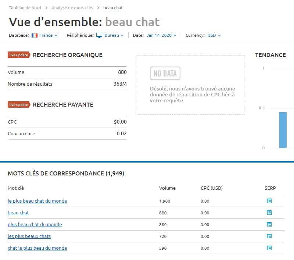
Task: Open SERP icon in 'beau chat' row
Action: click(269, 213)
